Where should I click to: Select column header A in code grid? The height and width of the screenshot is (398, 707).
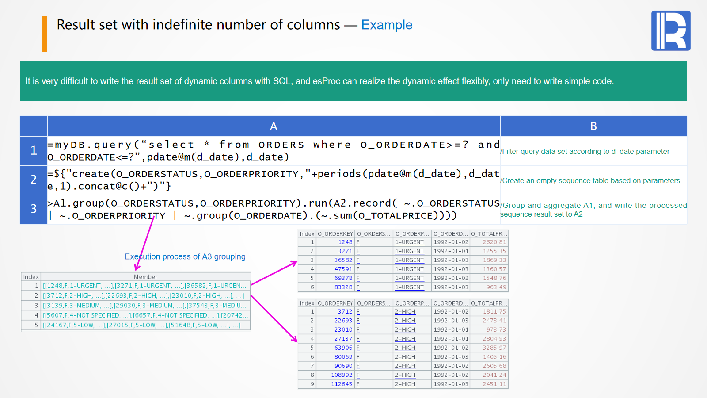pos(274,126)
